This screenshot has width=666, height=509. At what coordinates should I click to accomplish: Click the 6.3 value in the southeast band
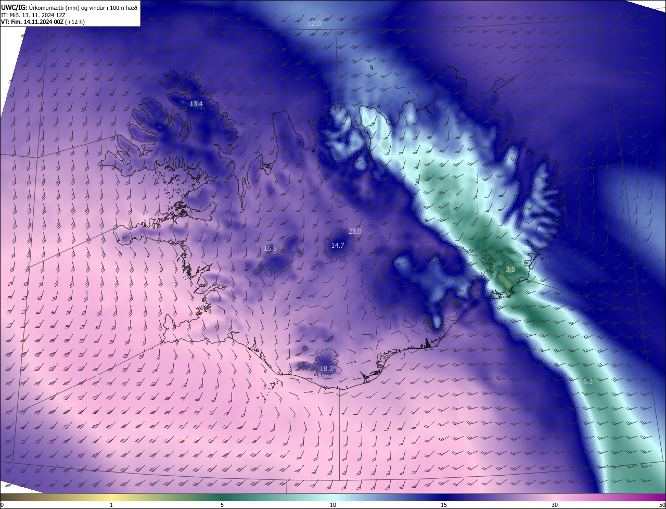pos(588,381)
